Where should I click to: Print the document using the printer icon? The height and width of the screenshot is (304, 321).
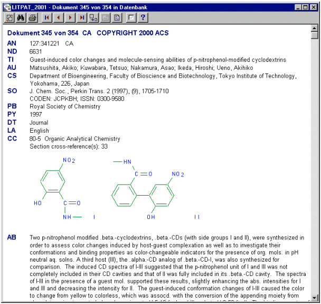[32, 17]
